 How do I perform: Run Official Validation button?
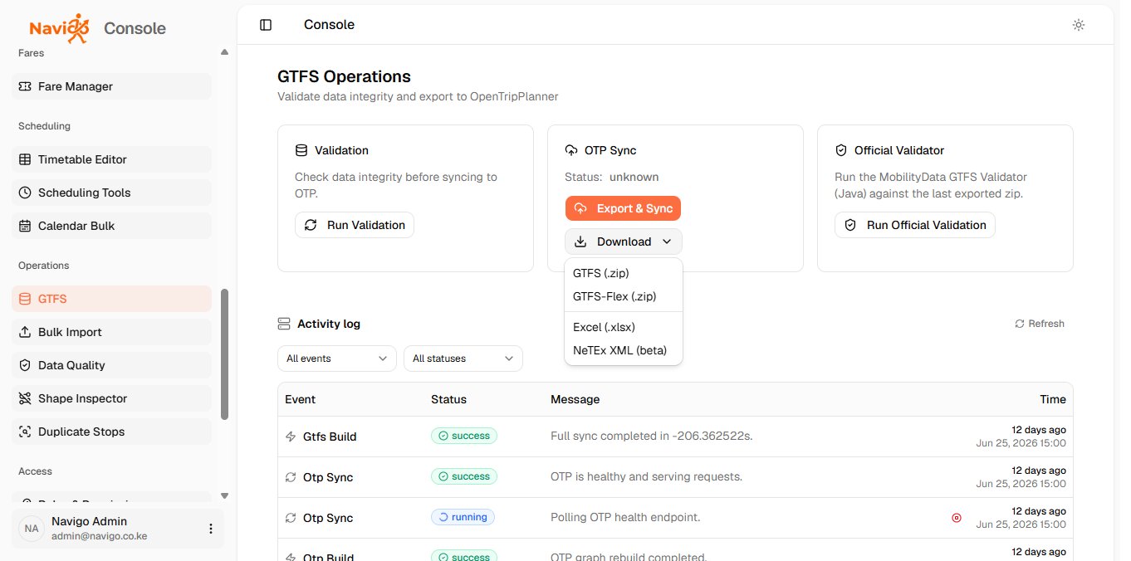[x=915, y=225]
